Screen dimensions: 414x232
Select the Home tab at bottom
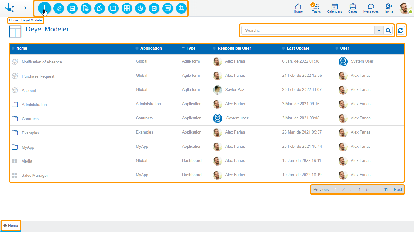coord(11,226)
